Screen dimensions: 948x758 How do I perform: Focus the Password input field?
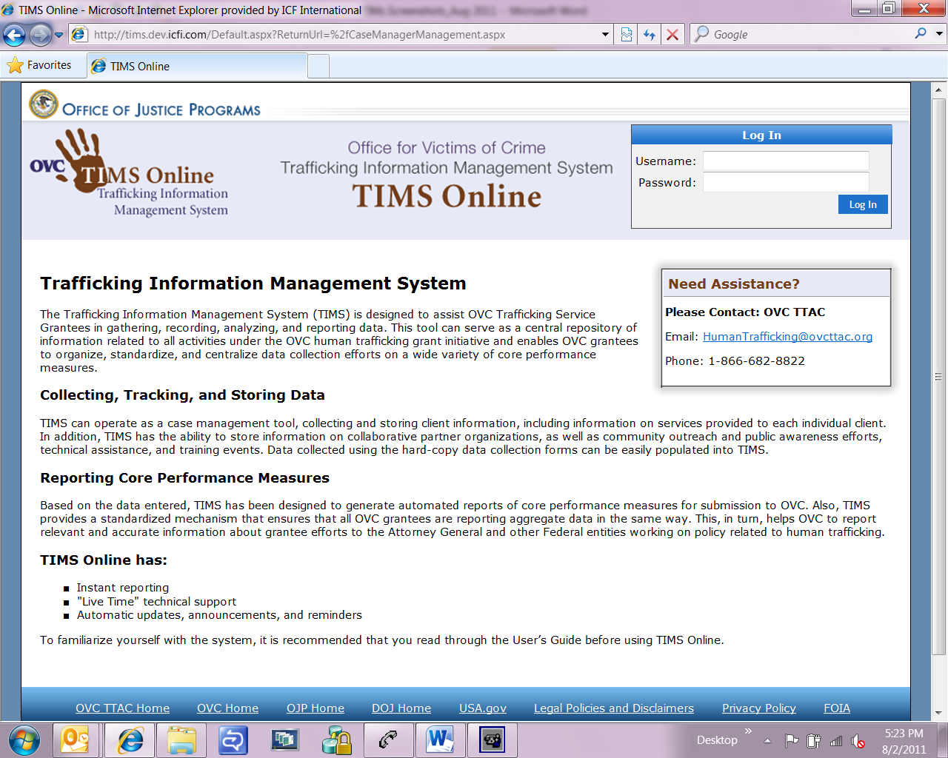pyautogui.click(x=786, y=183)
